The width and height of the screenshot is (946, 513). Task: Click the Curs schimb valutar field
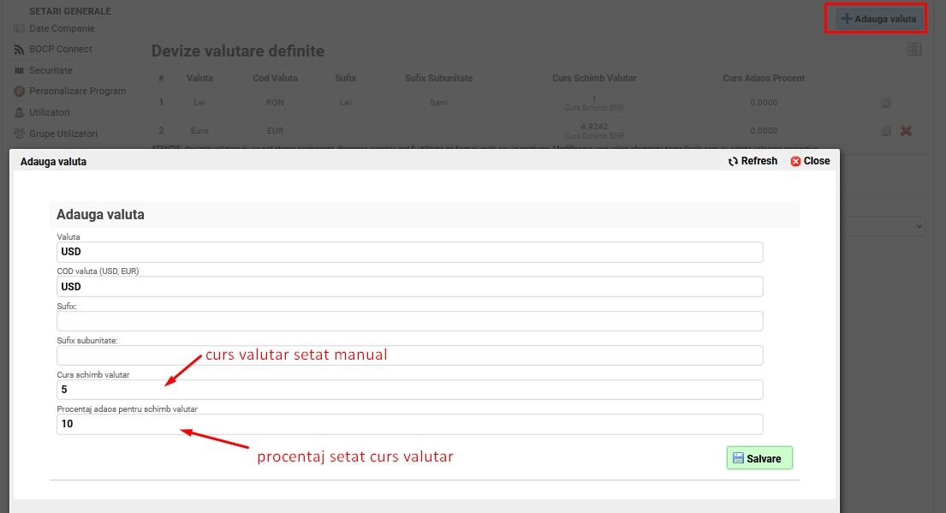(409, 390)
